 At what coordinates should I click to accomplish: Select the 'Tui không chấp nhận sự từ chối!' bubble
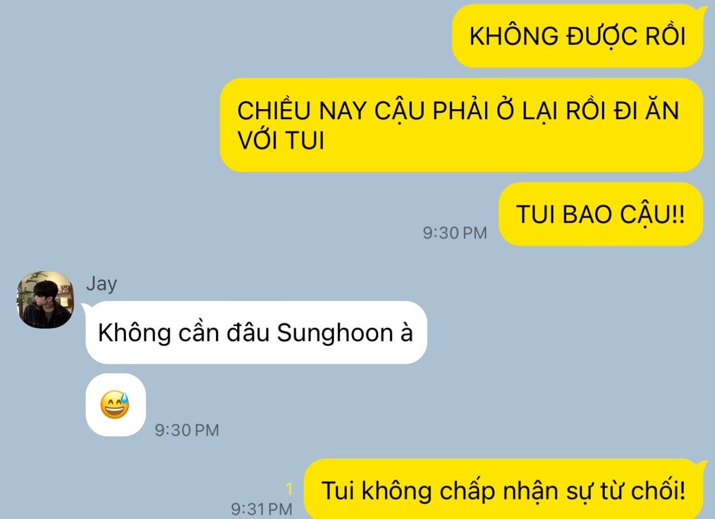tap(503, 489)
